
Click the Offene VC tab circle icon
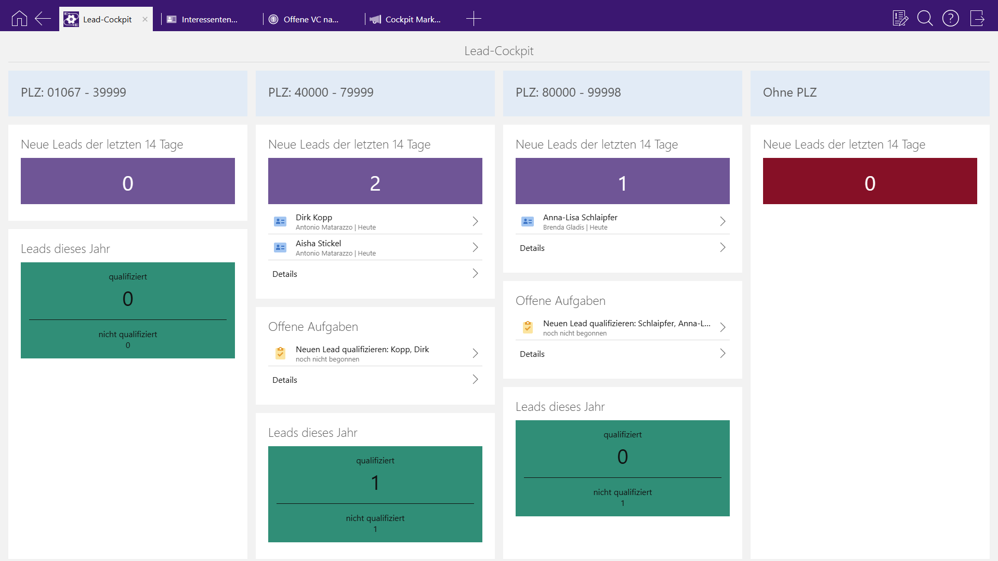[273, 19]
